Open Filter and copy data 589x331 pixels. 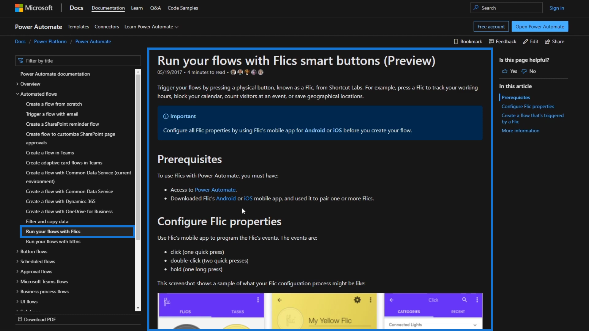pos(47,222)
